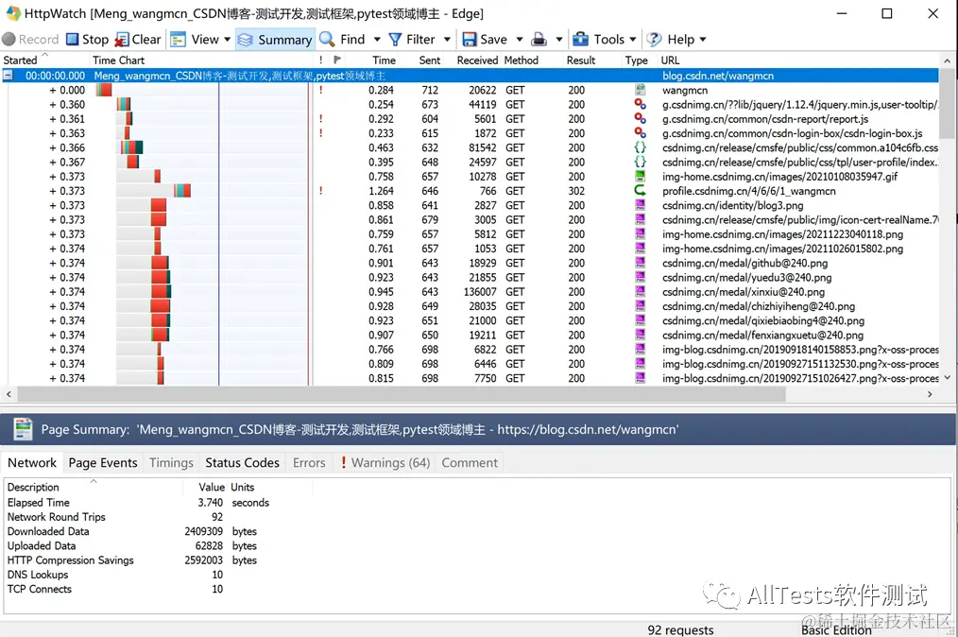This screenshot has width=958, height=637.
Task: Click the flag column header icon
Action: (337, 60)
